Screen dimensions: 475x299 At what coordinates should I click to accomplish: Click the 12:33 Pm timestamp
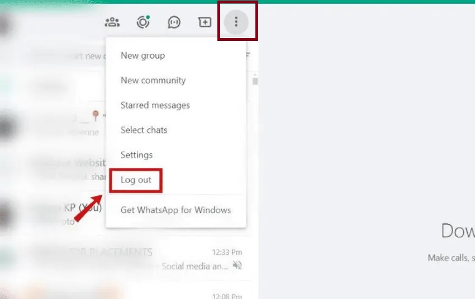coord(227,253)
